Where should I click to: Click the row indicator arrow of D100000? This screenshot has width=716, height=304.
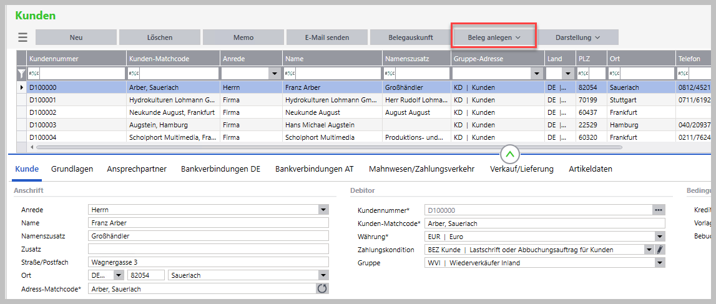tap(21, 87)
